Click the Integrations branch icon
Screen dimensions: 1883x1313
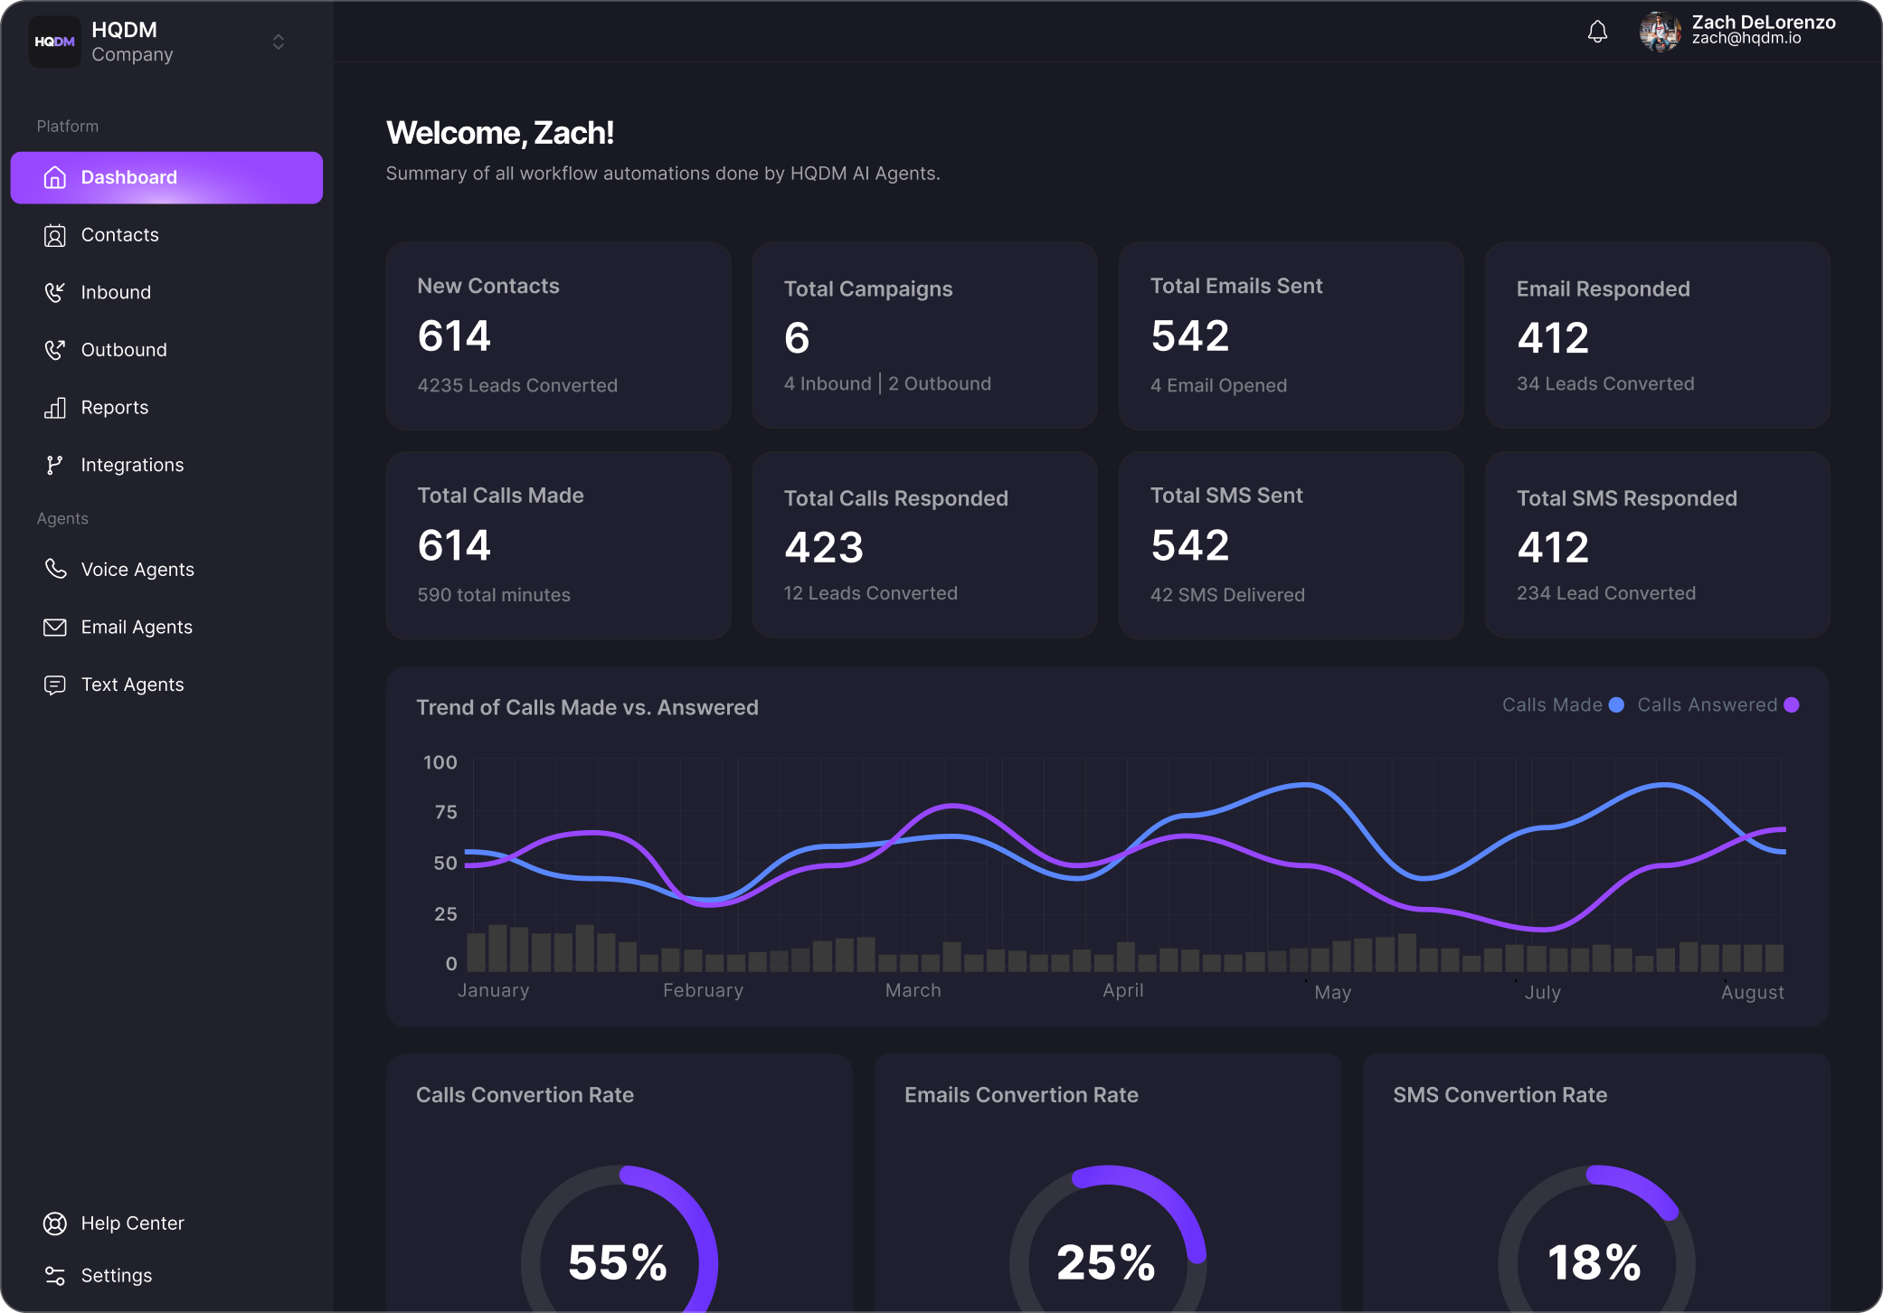[x=55, y=465]
